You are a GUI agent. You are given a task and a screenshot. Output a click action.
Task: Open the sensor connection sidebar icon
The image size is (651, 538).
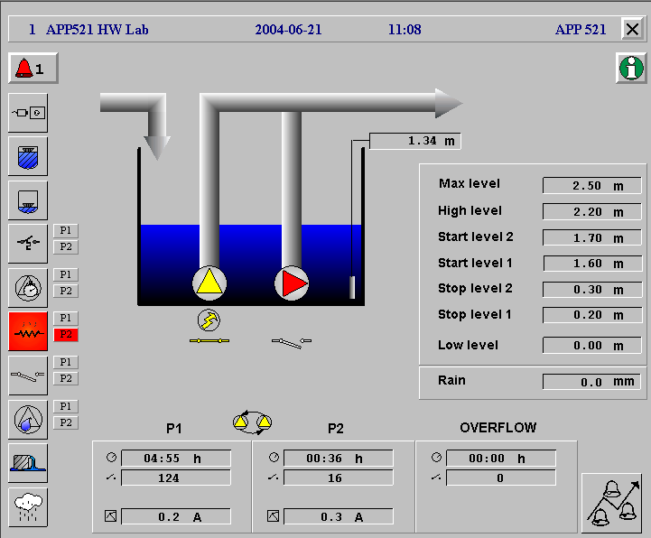coord(28,113)
